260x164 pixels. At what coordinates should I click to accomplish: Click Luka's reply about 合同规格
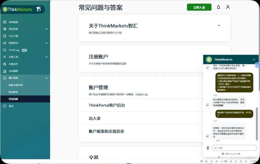229,102
